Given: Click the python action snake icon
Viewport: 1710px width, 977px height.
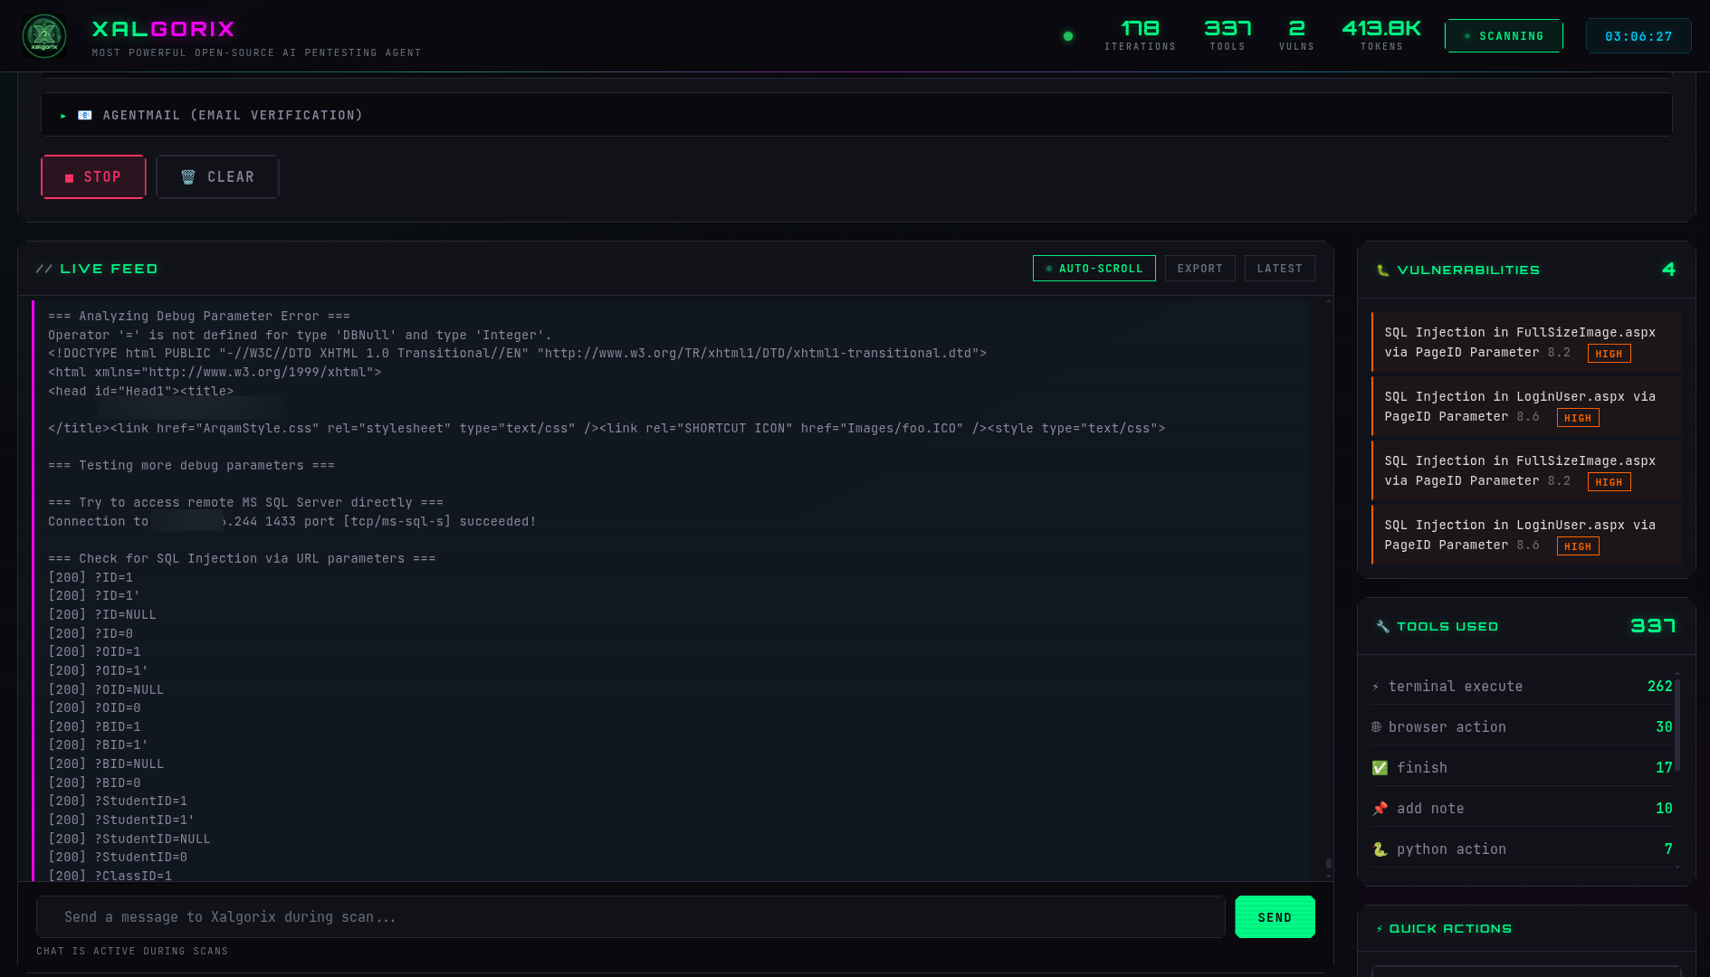Looking at the screenshot, I should (1380, 849).
